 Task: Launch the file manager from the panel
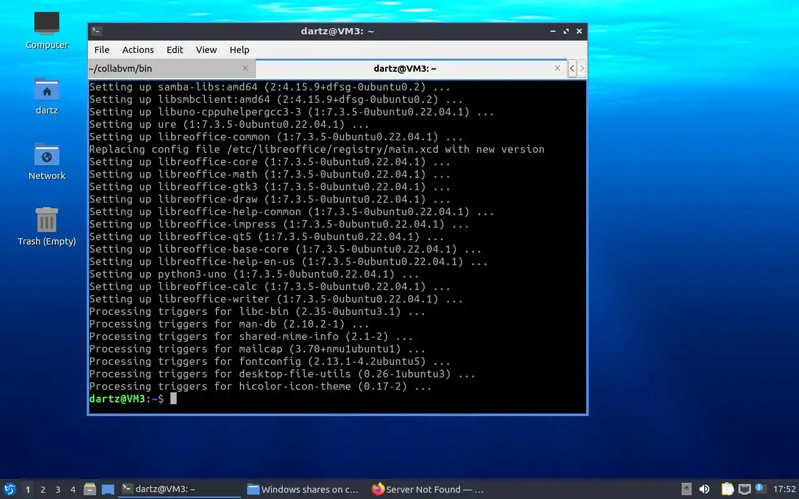89,490
